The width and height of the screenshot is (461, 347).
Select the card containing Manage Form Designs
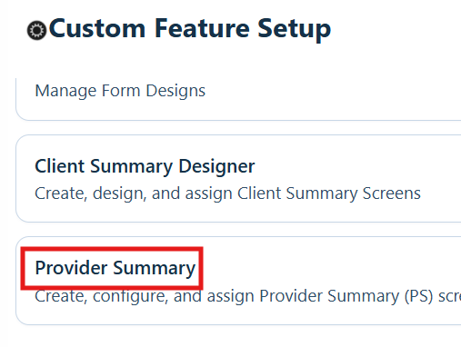238,99
